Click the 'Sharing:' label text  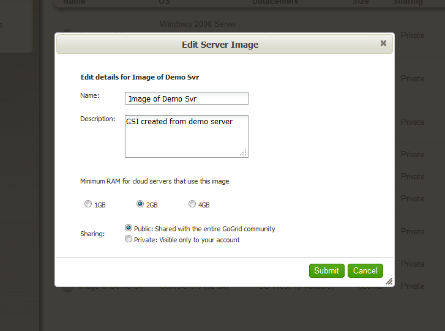pyautogui.click(x=92, y=234)
